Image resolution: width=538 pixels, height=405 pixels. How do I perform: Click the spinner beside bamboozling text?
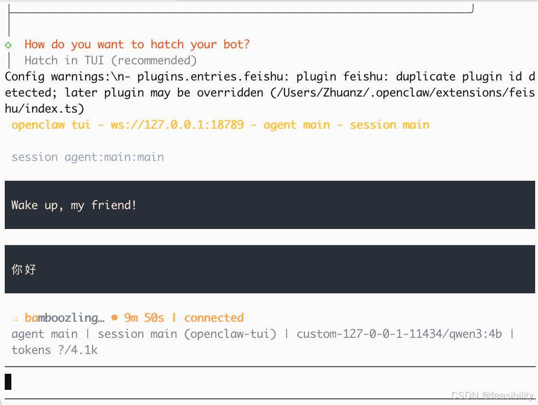pos(16,319)
